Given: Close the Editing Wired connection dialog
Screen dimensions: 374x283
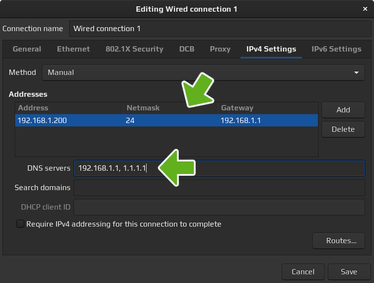Looking at the screenshot, I should click(x=365, y=9).
